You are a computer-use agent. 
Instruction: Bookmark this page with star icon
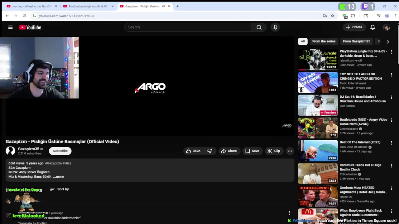[332, 16]
